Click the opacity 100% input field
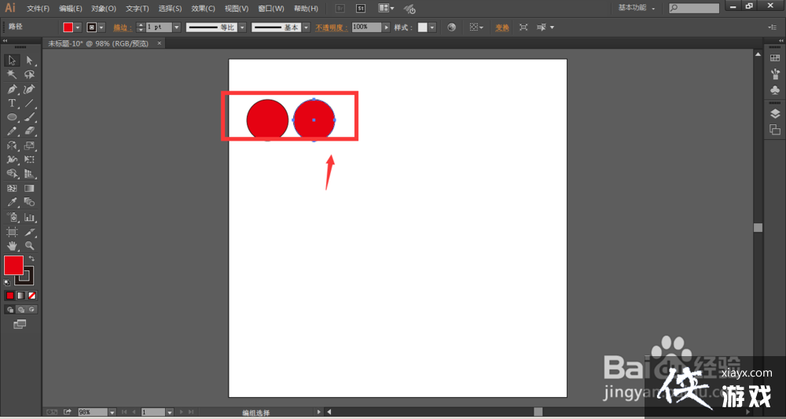786x419 pixels. (x=367, y=28)
